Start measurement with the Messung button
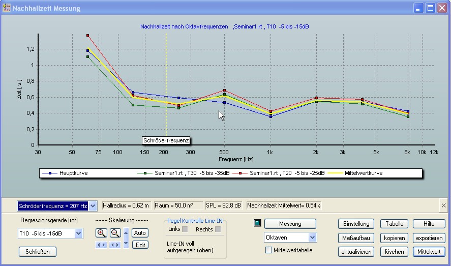 tap(290, 224)
